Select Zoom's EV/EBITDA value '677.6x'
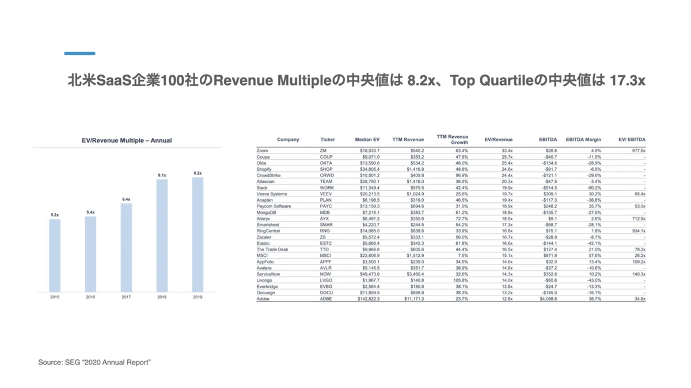Screen dimensions: 691x388 coord(639,151)
